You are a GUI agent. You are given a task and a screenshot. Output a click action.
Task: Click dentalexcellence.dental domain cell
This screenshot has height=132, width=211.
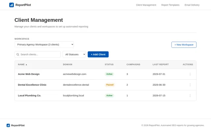click(x=76, y=85)
